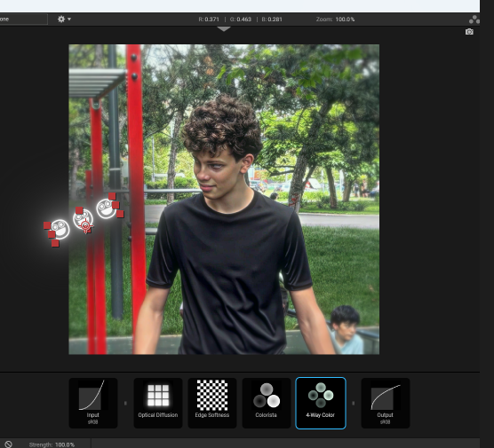The image size is (494, 448).
Task: Click the look name field
Action: point(23,20)
